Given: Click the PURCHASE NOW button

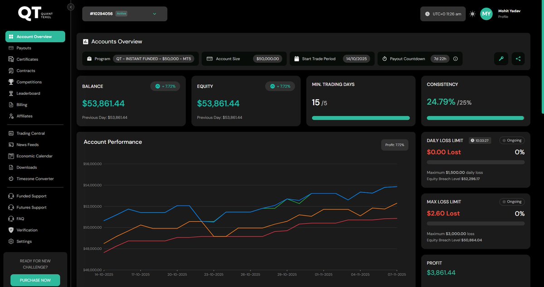Looking at the screenshot, I should [35, 280].
